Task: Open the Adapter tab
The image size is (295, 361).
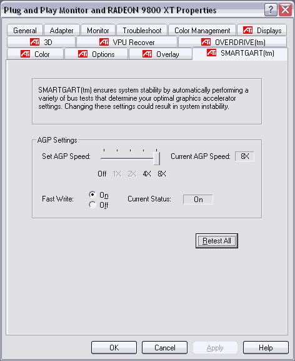Action: 62,30
